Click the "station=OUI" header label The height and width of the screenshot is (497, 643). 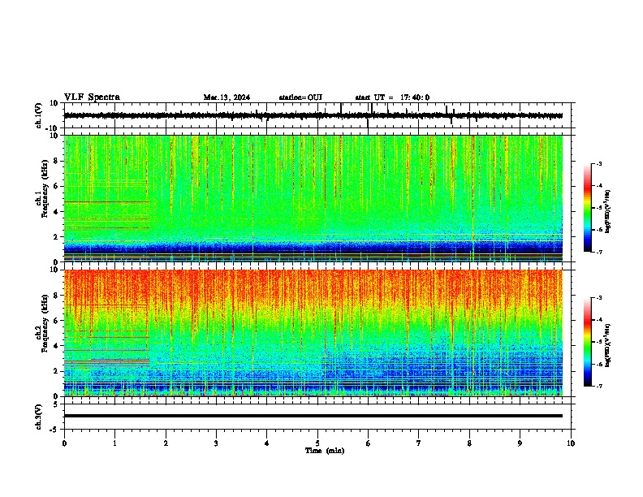click(300, 97)
